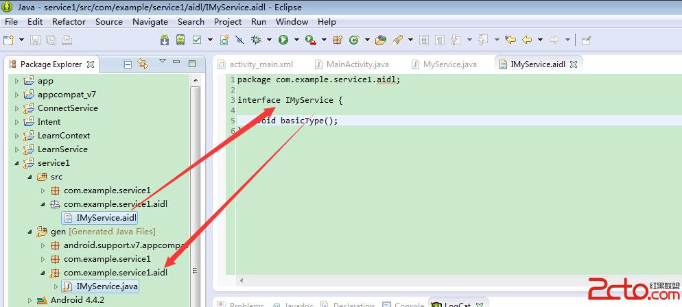Switch to MainActivity.java editor tab

coord(351,64)
